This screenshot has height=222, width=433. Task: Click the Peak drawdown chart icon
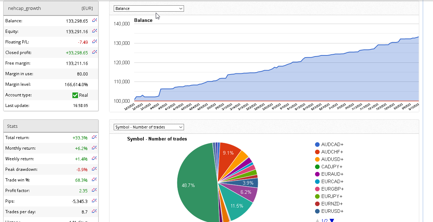94,169
